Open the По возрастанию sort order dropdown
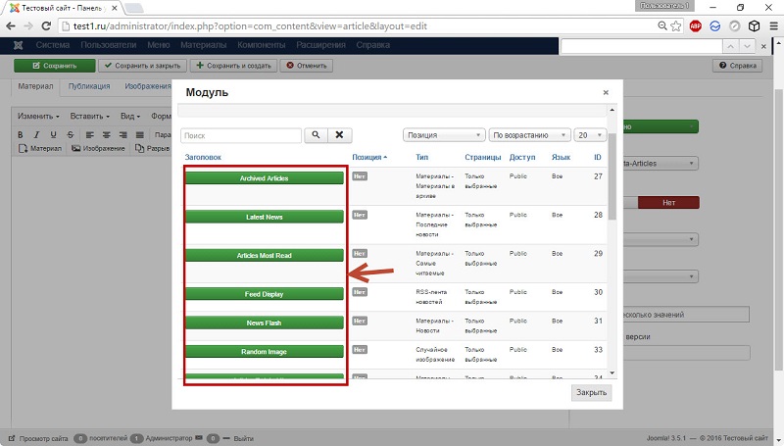The image size is (784, 446). click(x=529, y=135)
